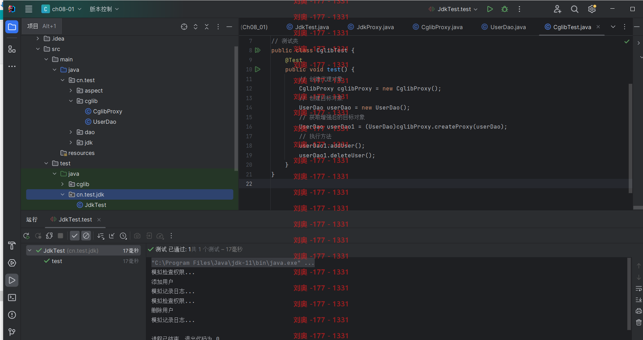The height and width of the screenshot is (340, 643).
Task: Collapse the src folder
Action: [x=38, y=49]
